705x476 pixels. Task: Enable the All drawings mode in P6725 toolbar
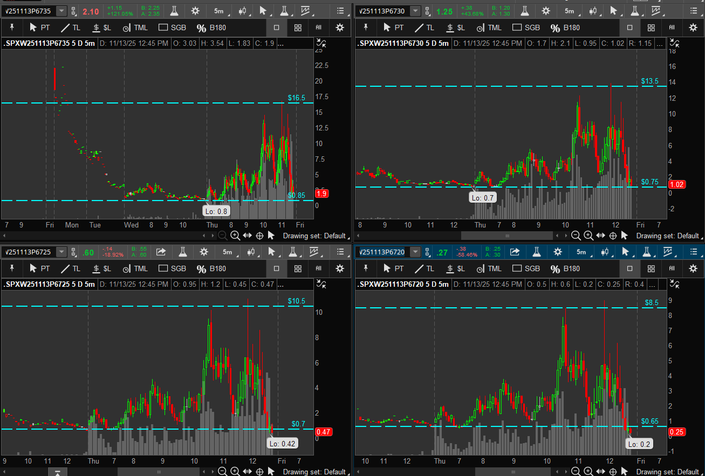point(318,268)
